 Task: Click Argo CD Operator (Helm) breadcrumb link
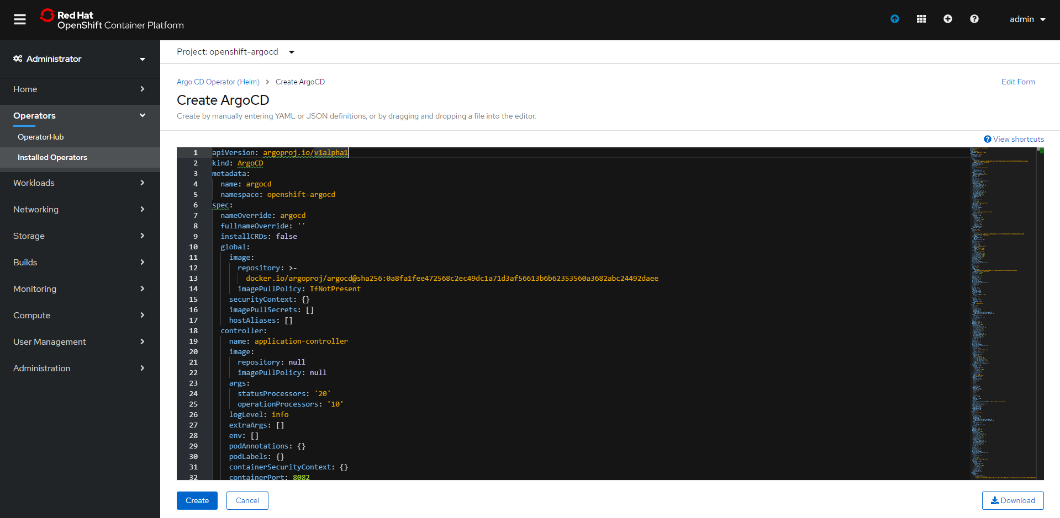tap(218, 82)
